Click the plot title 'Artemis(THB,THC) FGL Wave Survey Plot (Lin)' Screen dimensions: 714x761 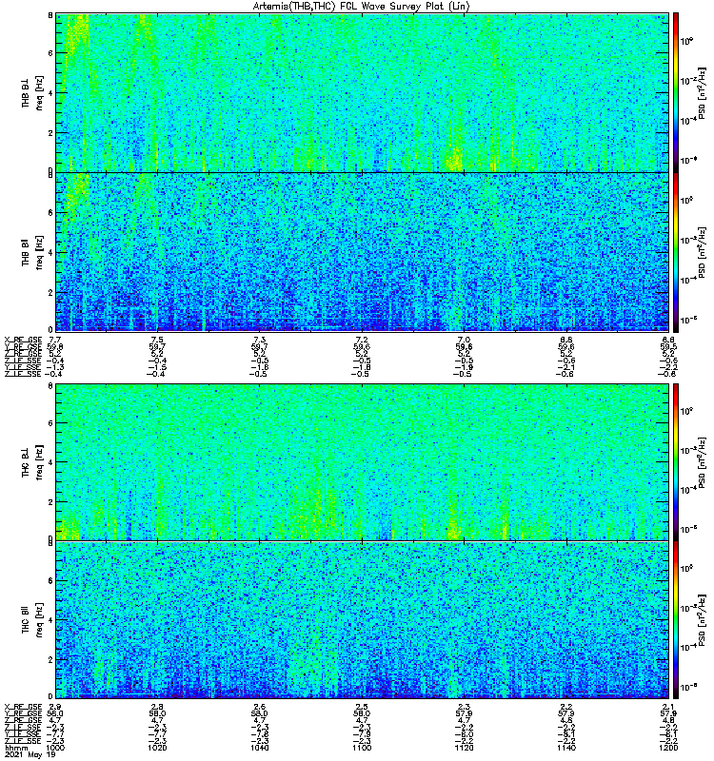362,7
